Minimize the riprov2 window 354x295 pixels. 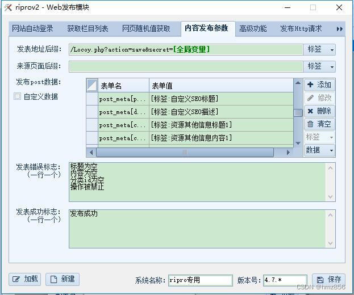(x=288, y=7)
